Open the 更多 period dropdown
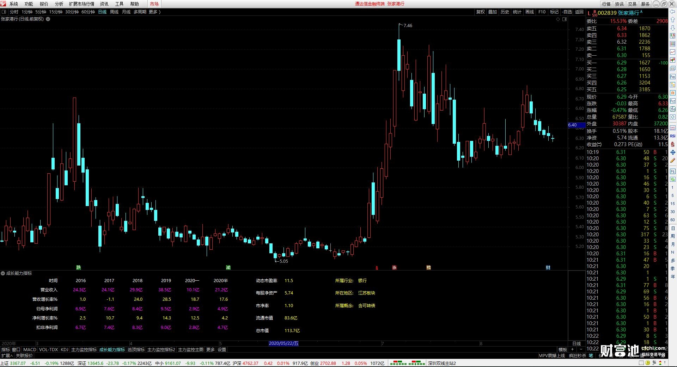 154,12
